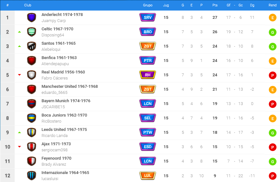Sort table by Grupo column header
Image resolution: width=280 pixels, height=182 pixels.
[148, 5]
